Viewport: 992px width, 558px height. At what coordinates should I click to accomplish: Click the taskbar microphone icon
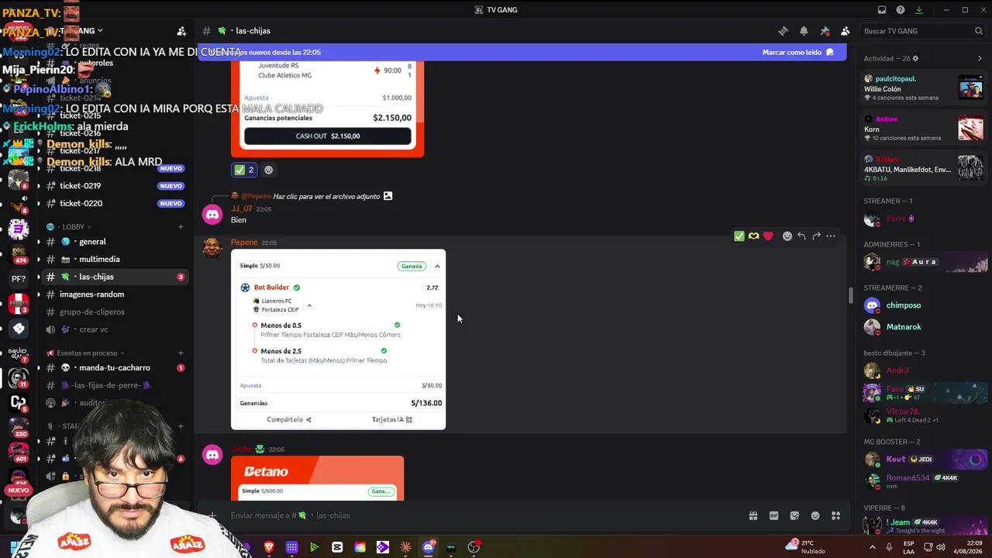point(888,547)
